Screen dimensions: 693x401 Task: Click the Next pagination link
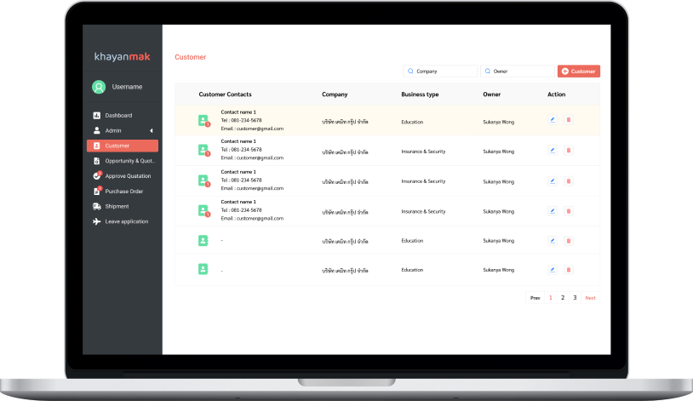[x=590, y=298]
